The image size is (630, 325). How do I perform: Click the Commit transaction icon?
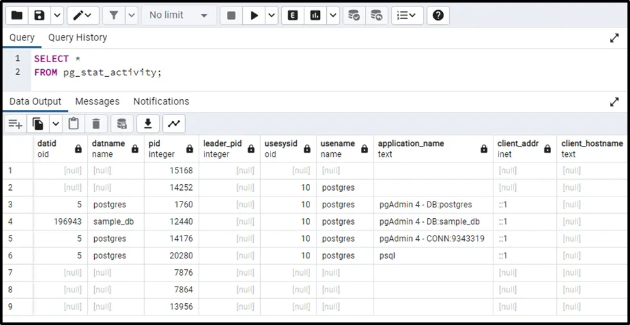click(x=353, y=15)
